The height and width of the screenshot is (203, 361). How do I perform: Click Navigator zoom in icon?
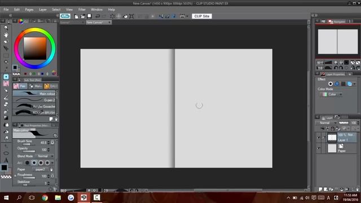(x=341, y=63)
